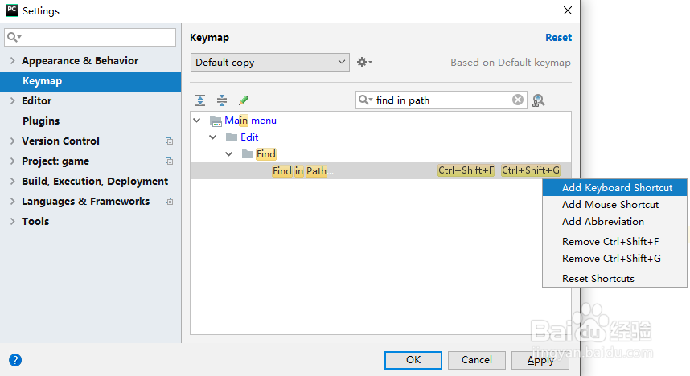Viewport: 690px width, 376px height.
Task: Click the PyCharm logo in title bar
Action: tap(12, 10)
